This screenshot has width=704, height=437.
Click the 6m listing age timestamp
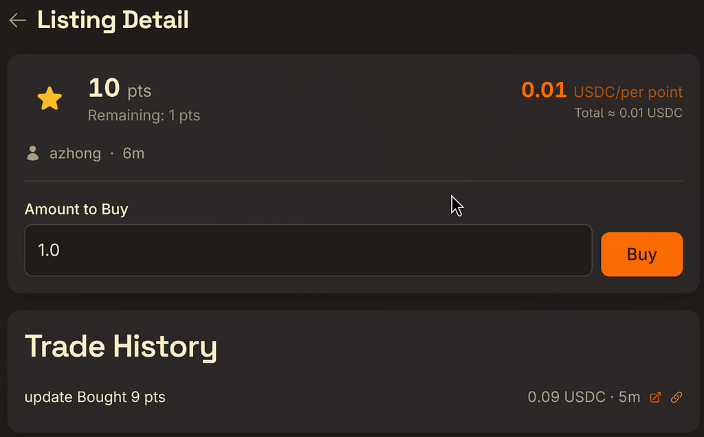pyautogui.click(x=133, y=153)
